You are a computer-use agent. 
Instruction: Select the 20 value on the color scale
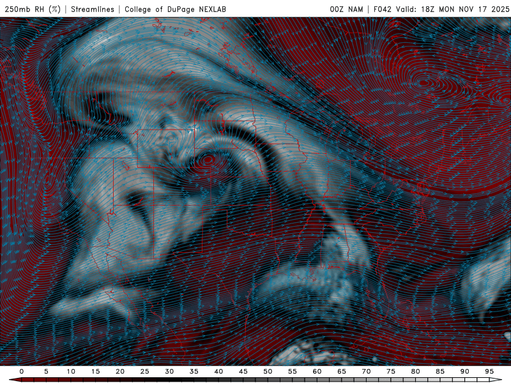coord(120,372)
